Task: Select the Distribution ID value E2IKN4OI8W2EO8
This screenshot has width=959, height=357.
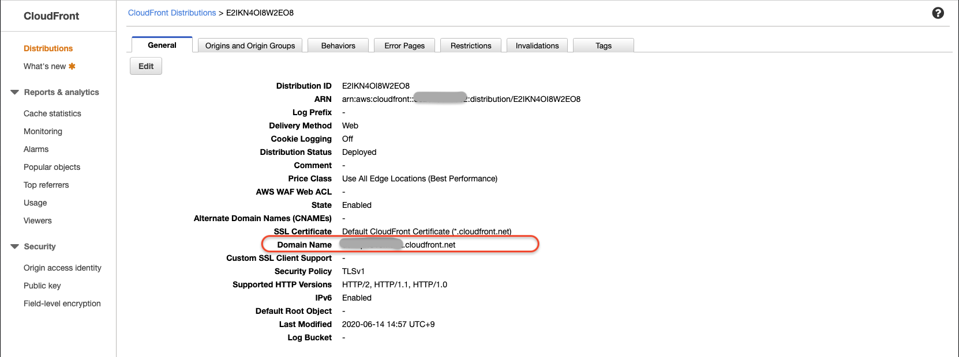Action: coord(376,86)
